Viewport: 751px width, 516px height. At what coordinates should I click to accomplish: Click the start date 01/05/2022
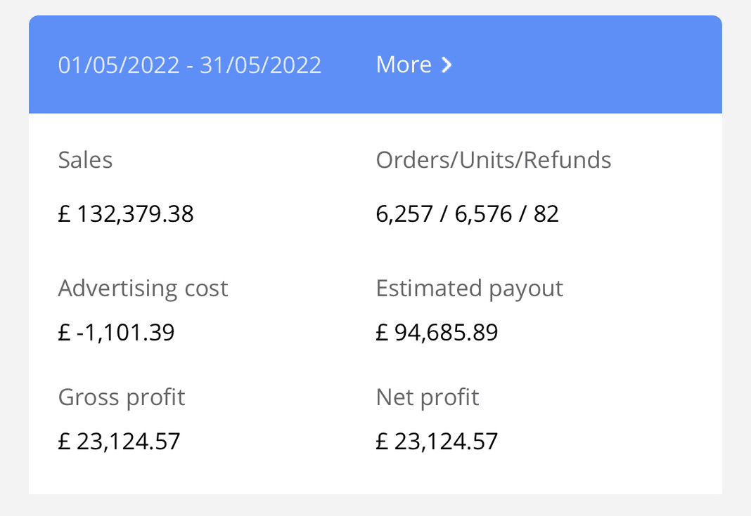[119, 65]
